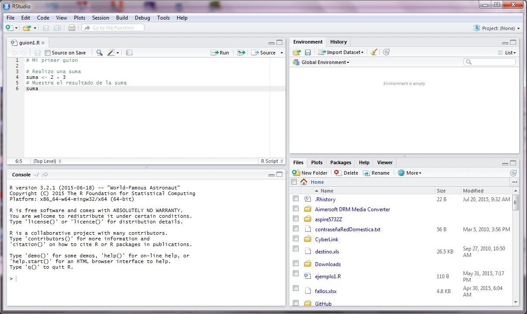Open the Code menu
The height and width of the screenshot is (314, 527).
pos(43,18)
